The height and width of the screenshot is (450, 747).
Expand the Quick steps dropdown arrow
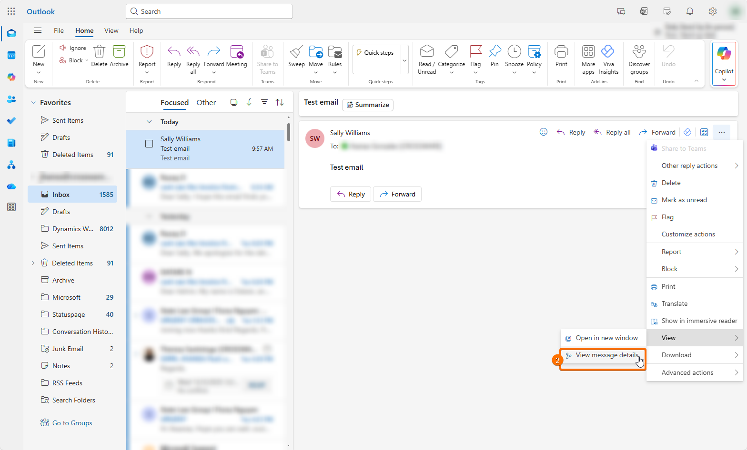click(x=404, y=60)
